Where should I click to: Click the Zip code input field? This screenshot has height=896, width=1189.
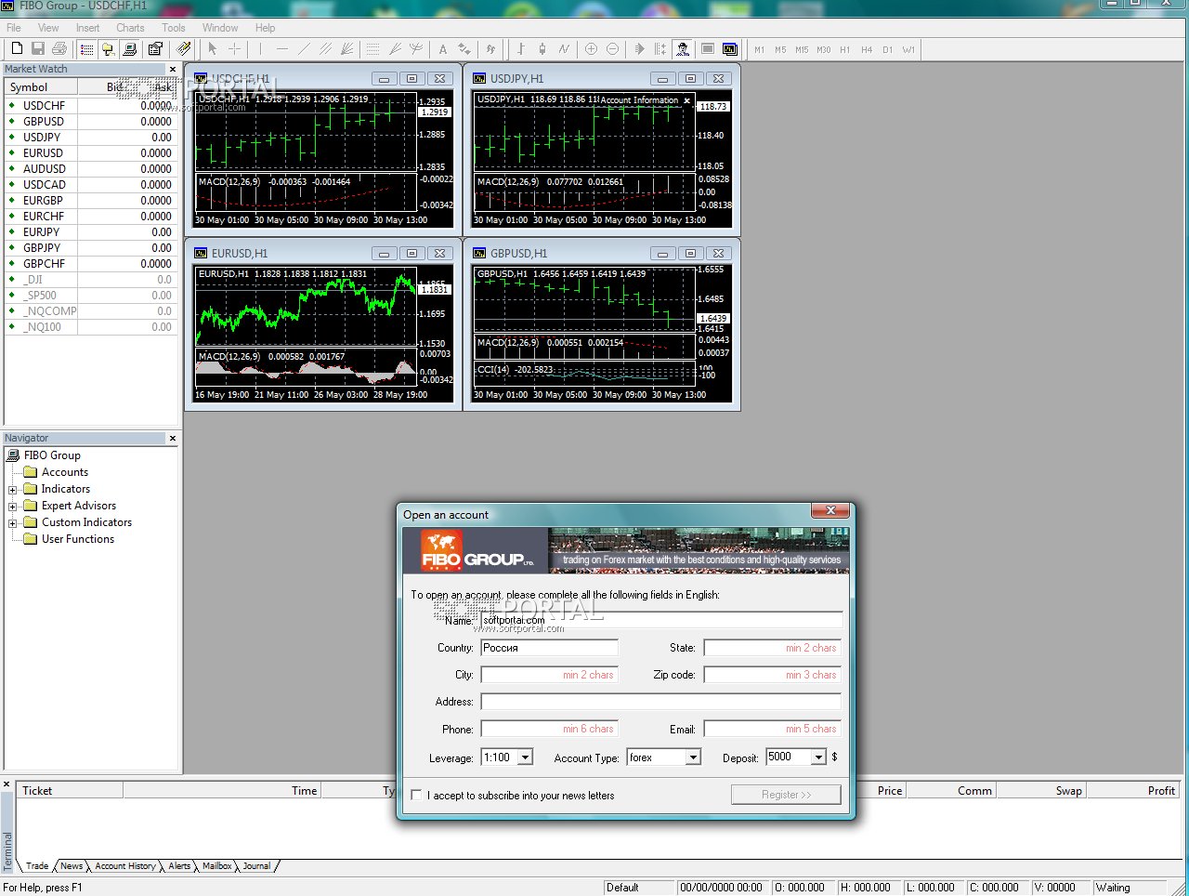773,675
